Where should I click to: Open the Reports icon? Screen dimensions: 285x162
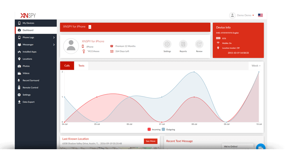point(183,44)
